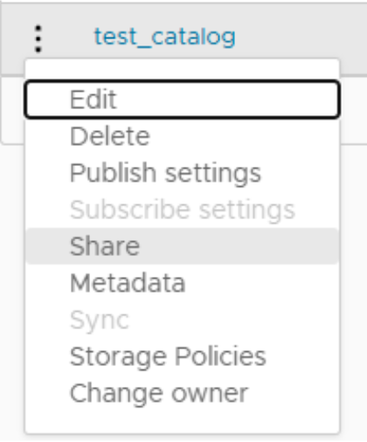The image size is (367, 442).
Task: Change the owner of test_catalog
Action: [183, 393]
